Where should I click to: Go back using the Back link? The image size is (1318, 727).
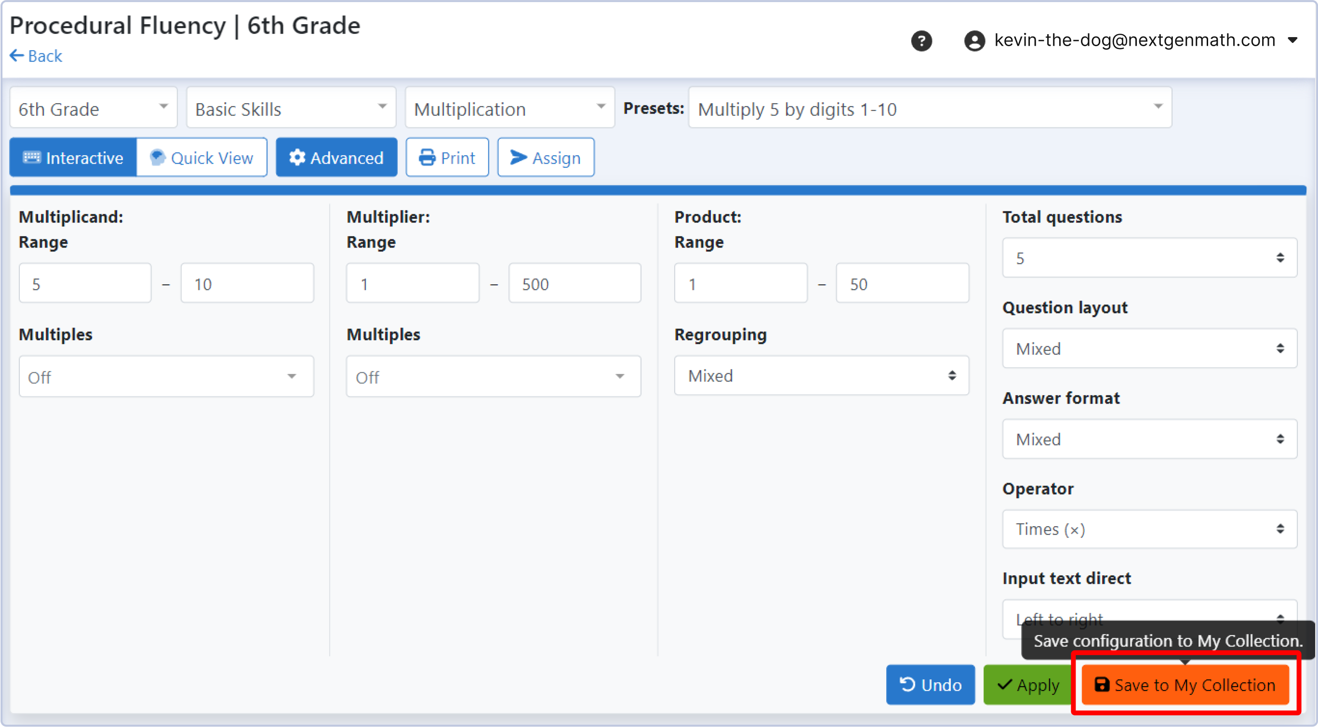(x=36, y=56)
